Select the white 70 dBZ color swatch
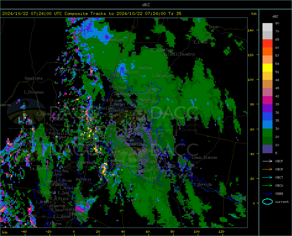The image size is (292, 236). click(267, 27)
